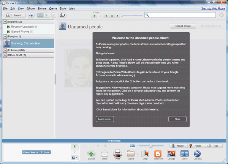
Task: Filter photos with geotags
Action: pos(117,16)
